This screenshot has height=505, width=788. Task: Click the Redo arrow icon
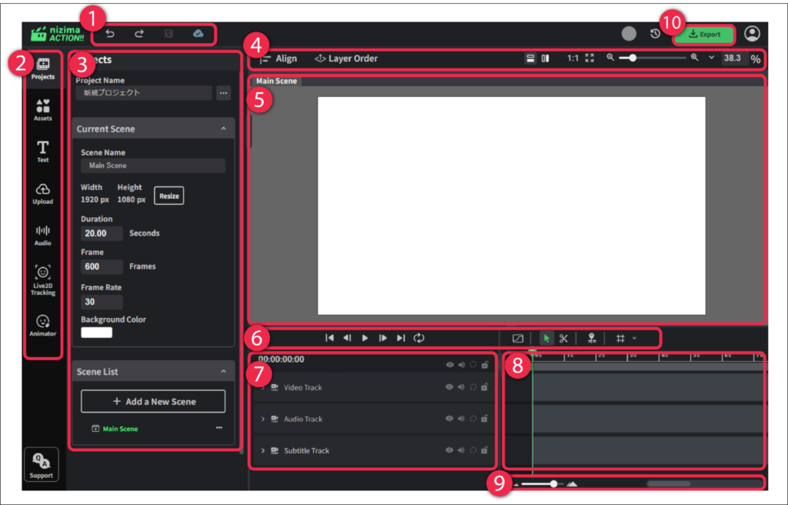(x=139, y=34)
